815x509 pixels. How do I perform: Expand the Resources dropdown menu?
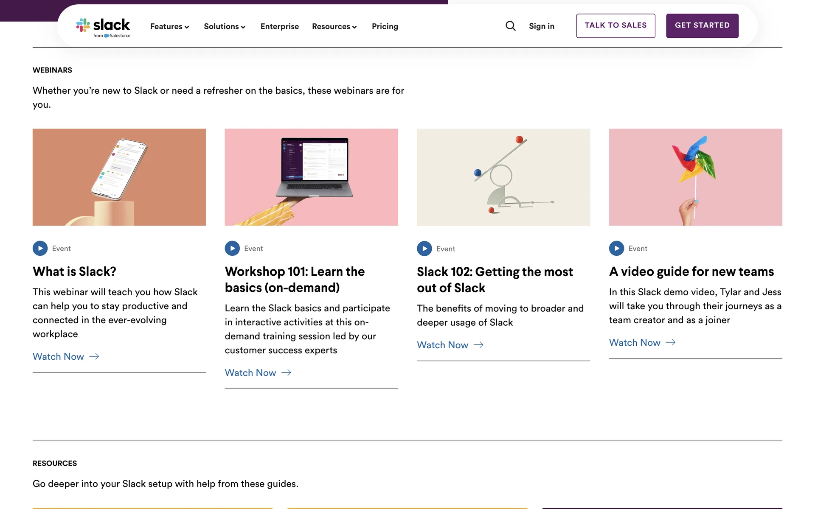334,26
